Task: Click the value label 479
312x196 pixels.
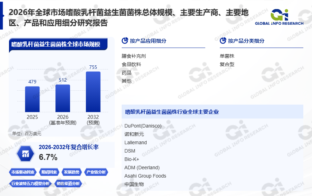Action: [x=32, y=82]
